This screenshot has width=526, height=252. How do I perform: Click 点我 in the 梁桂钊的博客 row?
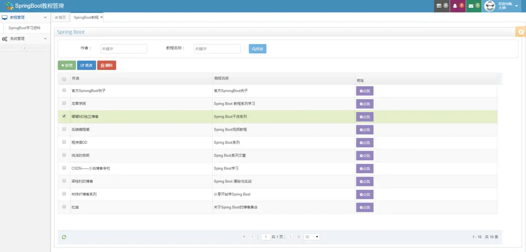(x=365, y=182)
